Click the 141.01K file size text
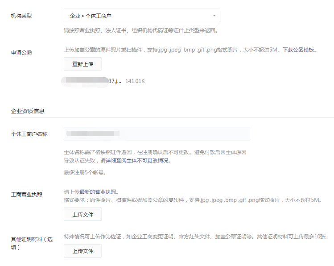 pos(135,81)
